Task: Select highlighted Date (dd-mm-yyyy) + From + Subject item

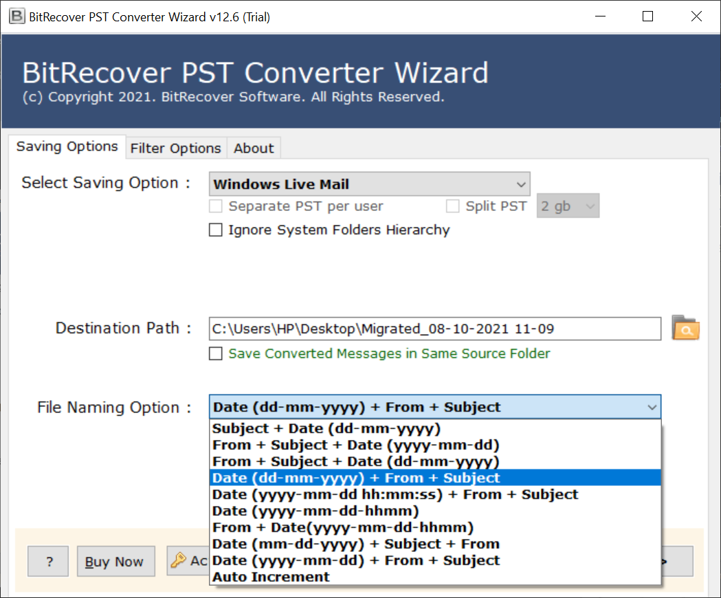Action: 435,478
